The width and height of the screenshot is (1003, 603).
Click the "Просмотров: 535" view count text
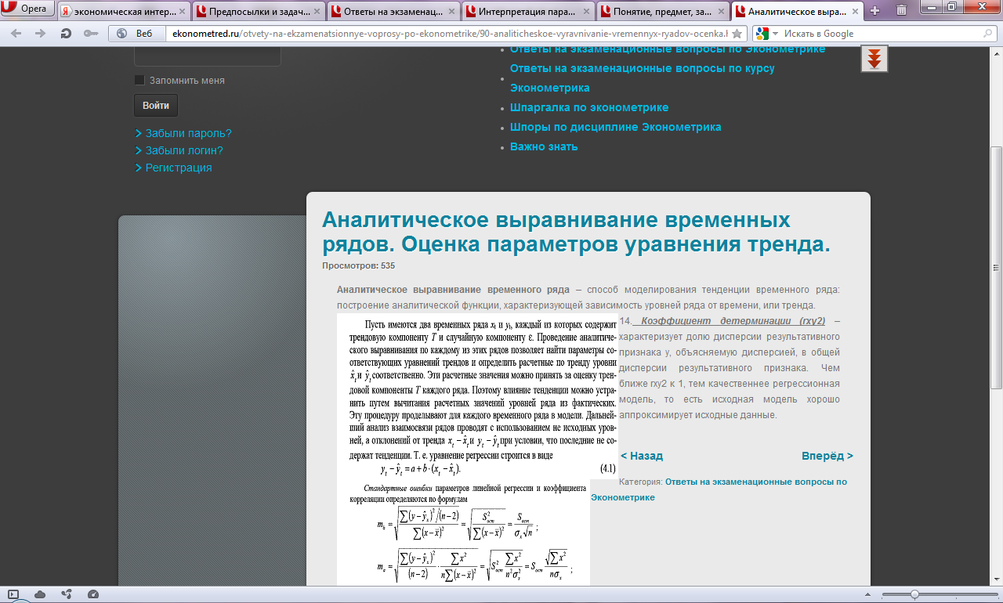(358, 265)
